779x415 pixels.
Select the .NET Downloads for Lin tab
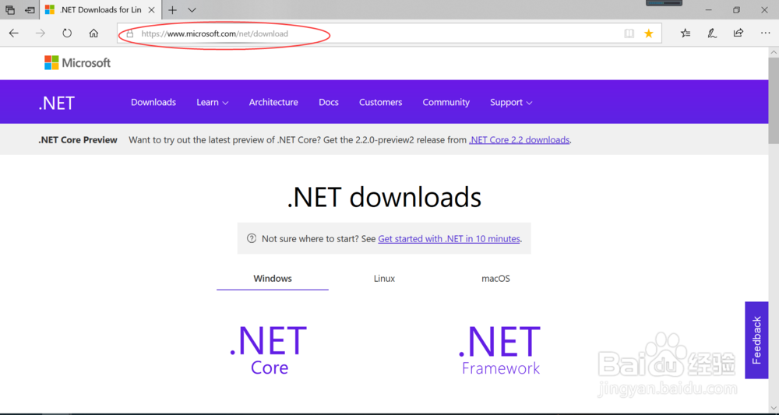tap(100, 9)
